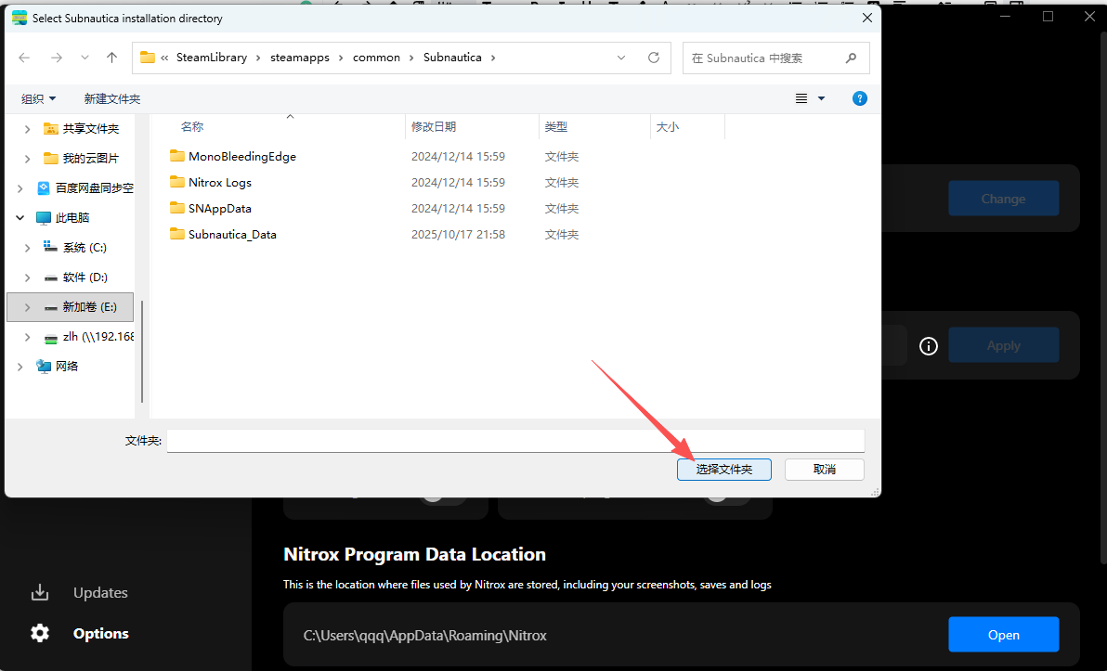Open the 组织 menu
Image resolution: width=1107 pixels, height=671 pixels.
[39, 98]
